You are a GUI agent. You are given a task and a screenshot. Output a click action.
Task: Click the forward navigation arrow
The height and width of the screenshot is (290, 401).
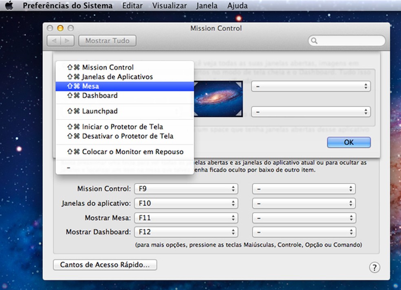point(66,40)
